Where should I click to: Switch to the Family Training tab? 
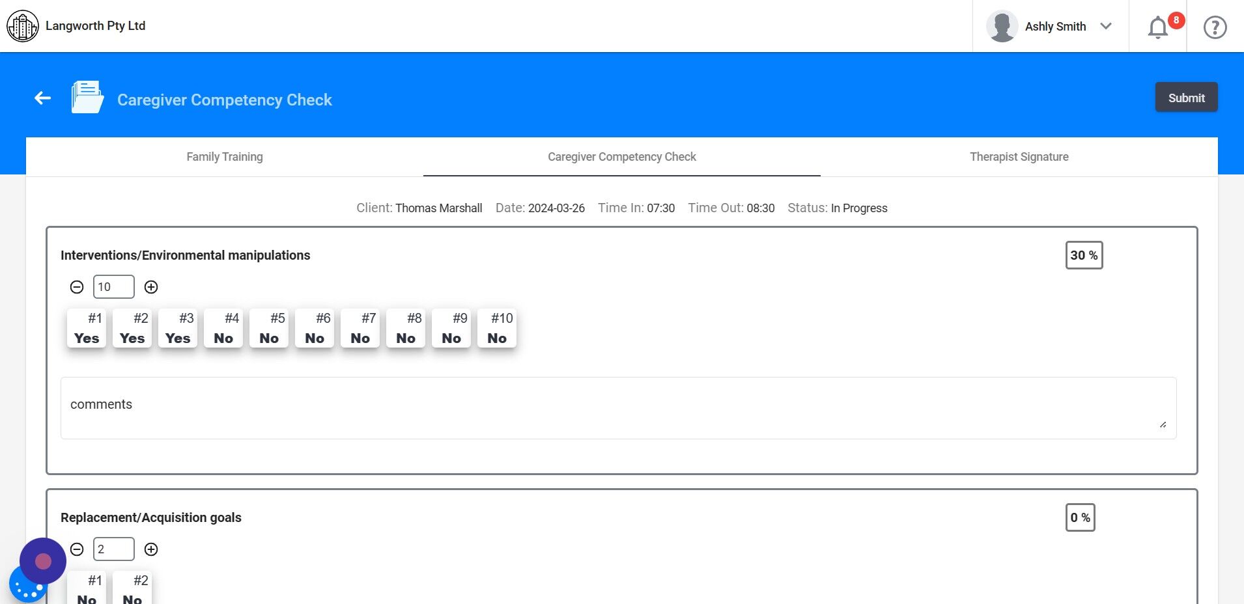[x=224, y=156]
